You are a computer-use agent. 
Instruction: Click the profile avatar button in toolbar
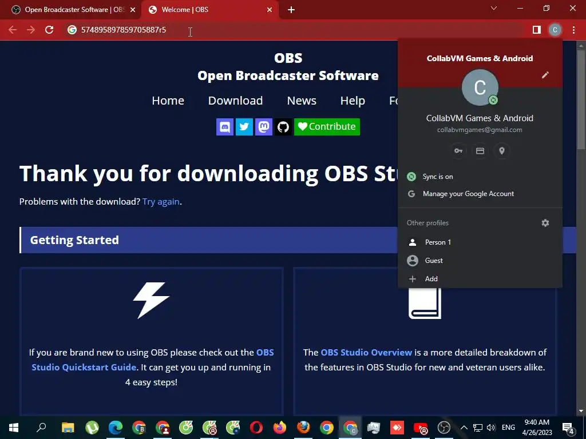click(x=555, y=30)
